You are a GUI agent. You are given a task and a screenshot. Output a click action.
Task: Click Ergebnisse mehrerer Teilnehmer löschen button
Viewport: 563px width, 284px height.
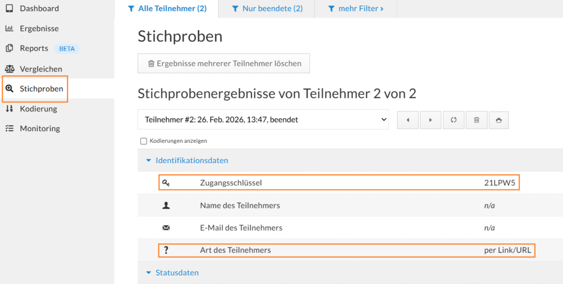224,63
